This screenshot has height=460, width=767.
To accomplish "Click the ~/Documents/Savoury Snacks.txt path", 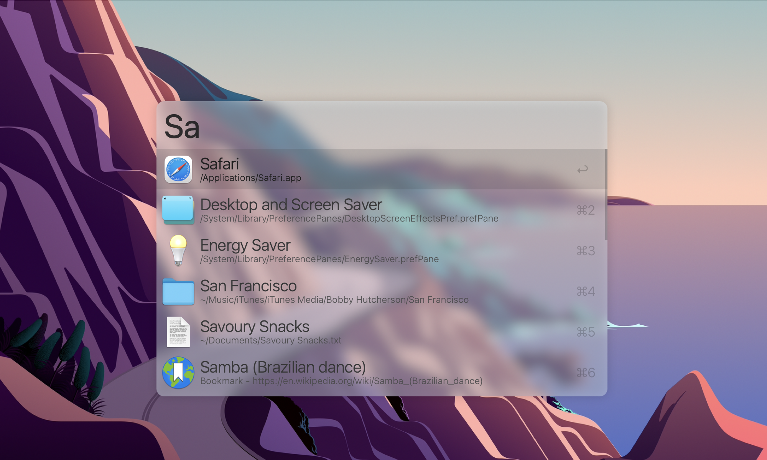I will (x=271, y=340).
